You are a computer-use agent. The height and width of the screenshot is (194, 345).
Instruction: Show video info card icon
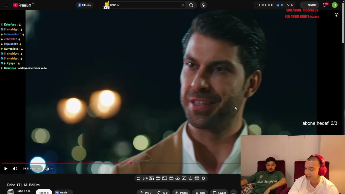[x=336, y=15]
